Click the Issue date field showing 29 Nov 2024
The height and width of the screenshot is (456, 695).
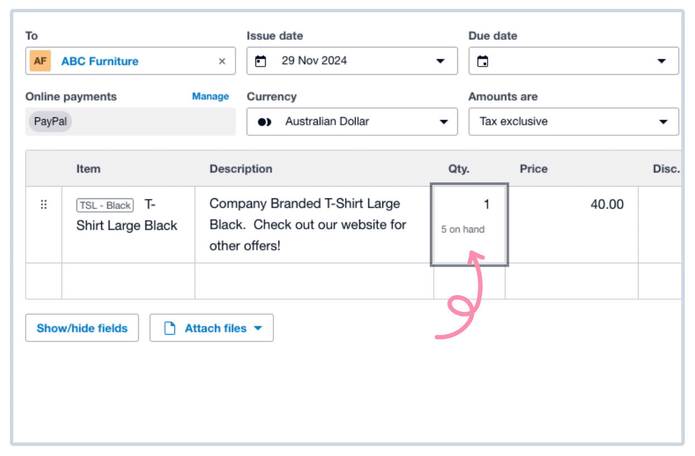point(352,61)
